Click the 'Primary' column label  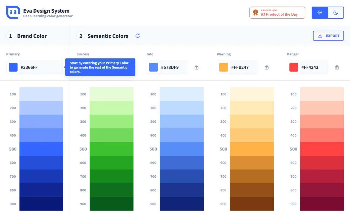(13, 54)
